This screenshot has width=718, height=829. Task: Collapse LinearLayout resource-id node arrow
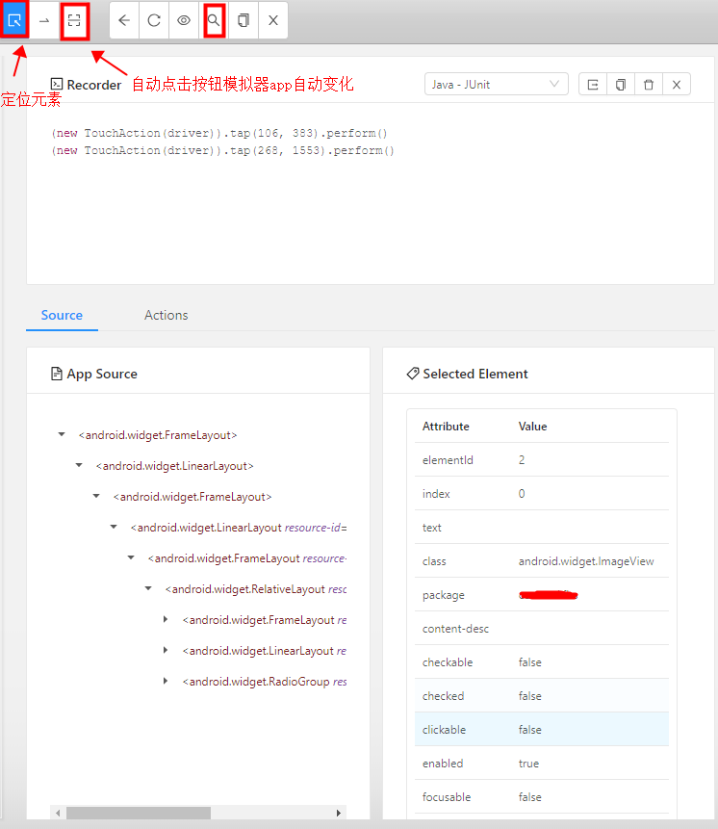click(114, 527)
